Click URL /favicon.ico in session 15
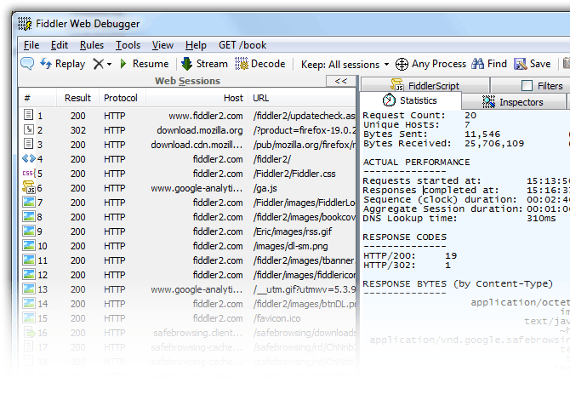 coord(277,318)
